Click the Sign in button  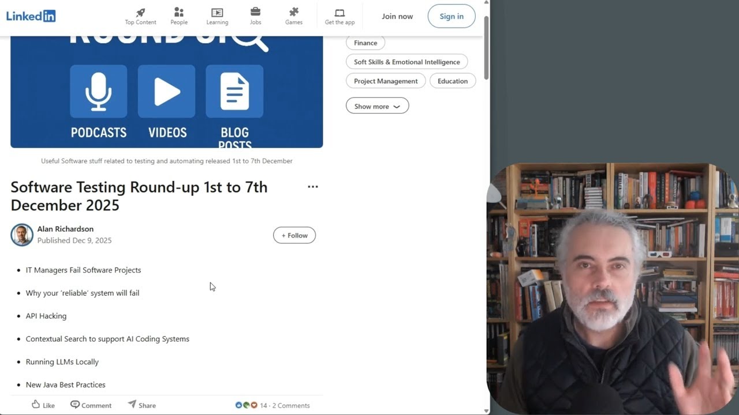(451, 16)
